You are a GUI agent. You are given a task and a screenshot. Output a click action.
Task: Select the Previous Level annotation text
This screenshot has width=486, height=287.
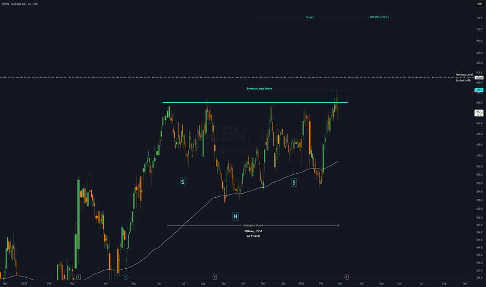[464, 75]
